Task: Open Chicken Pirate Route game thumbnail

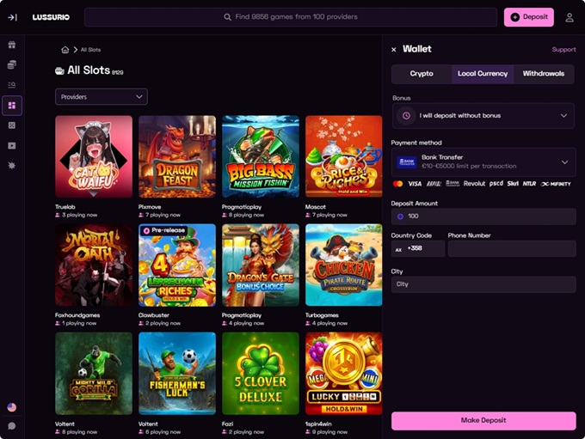Action: pyautogui.click(x=343, y=265)
